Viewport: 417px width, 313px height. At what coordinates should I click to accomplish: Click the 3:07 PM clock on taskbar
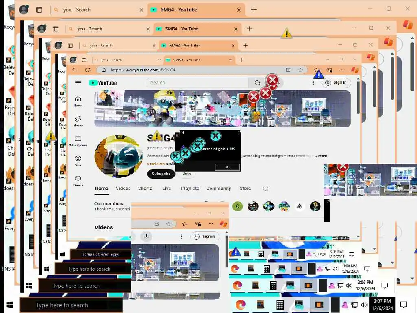tap(382, 304)
